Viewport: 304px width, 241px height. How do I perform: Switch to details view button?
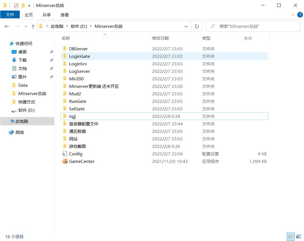(x=291, y=237)
